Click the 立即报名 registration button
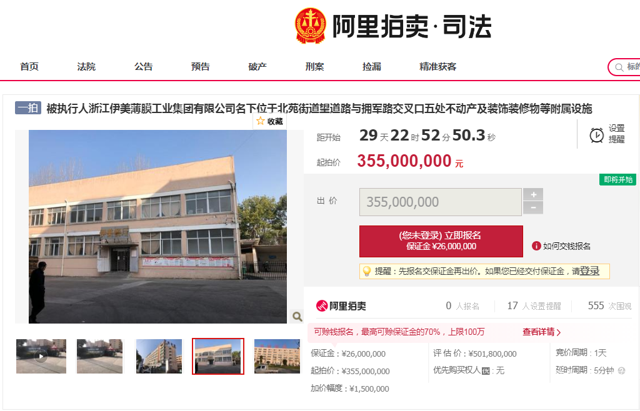 pos(441,241)
